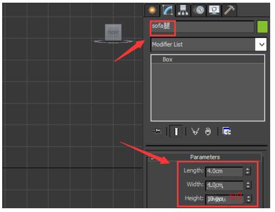The image size is (275, 212).
Task: Click the object name field 'sofa腿'
Action: click(x=202, y=27)
